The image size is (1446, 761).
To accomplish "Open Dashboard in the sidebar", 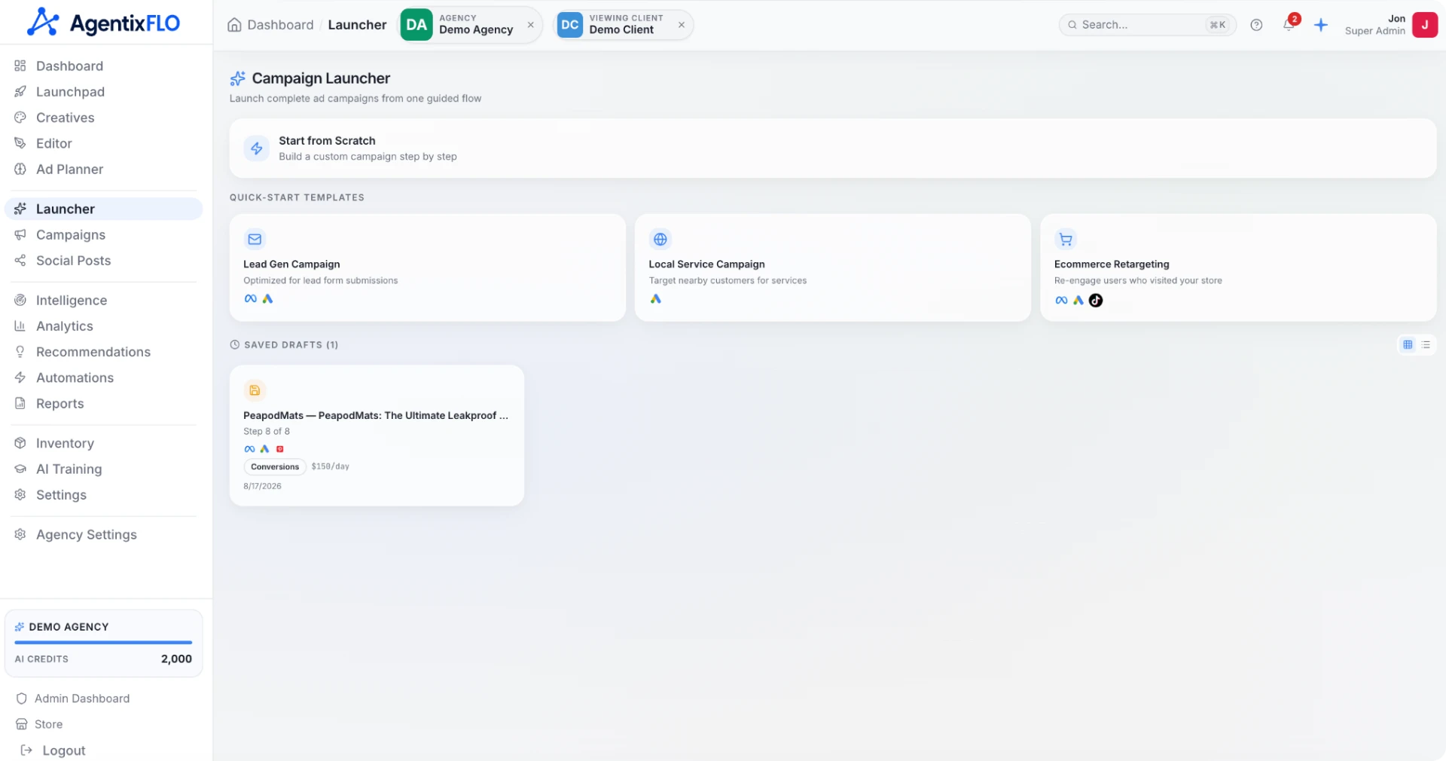I will click(104, 66).
